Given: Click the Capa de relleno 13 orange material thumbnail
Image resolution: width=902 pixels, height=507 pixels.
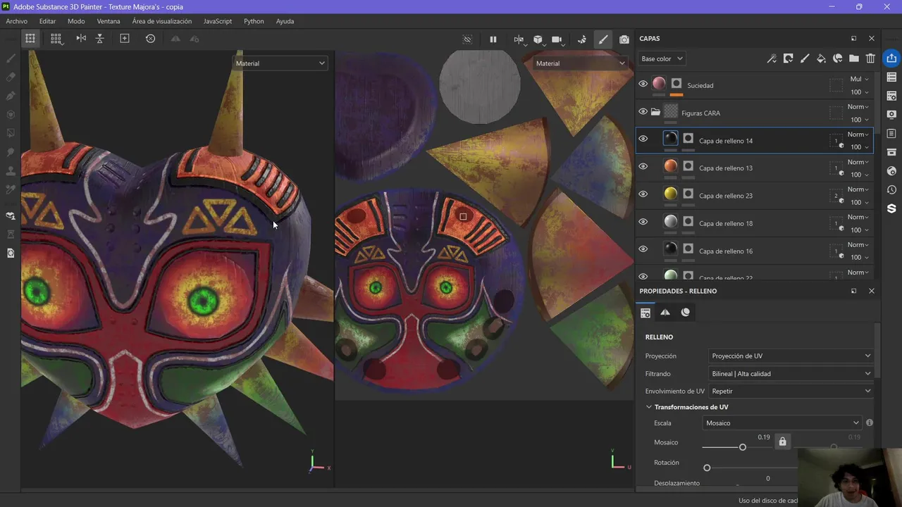Looking at the screenshot, I should tap(670, 166).
